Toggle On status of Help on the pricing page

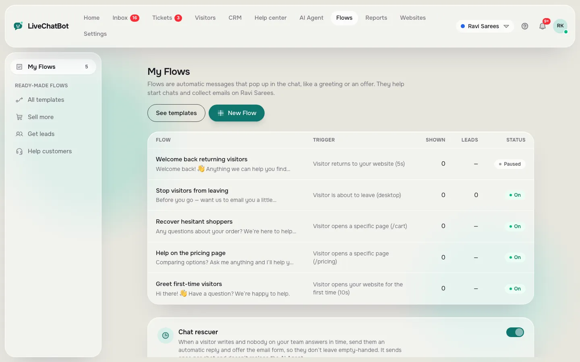coord(515,257)
